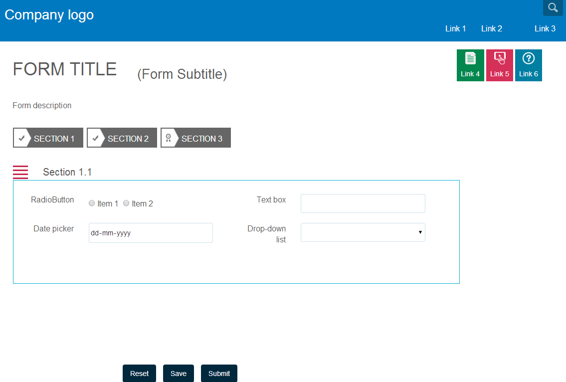Click the Company logo text

(x=49, y=15)
